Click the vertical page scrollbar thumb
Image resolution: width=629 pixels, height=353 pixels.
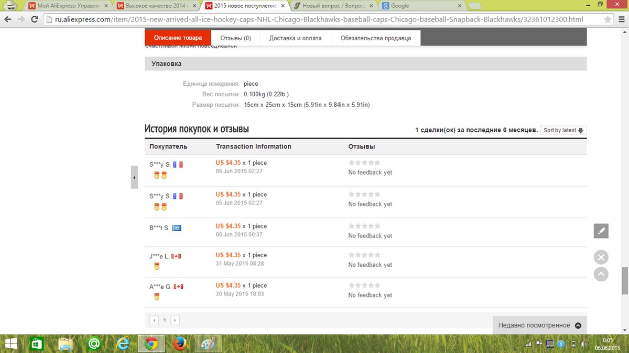tap(624, 281)
